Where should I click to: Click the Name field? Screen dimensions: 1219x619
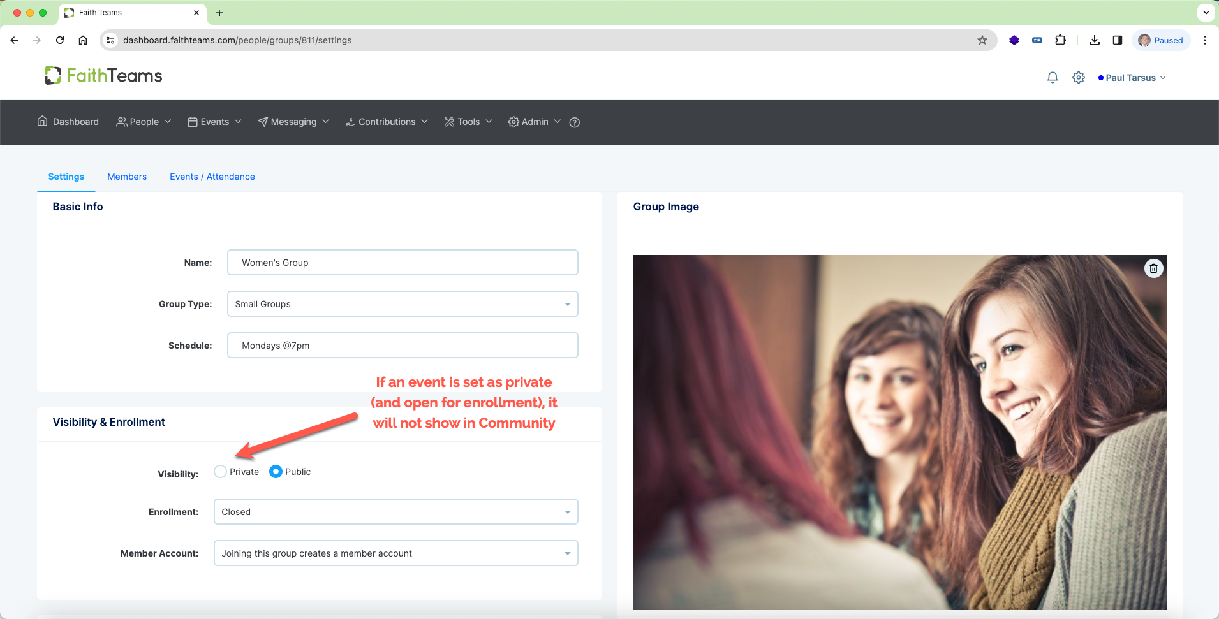(x=403, y=263)
